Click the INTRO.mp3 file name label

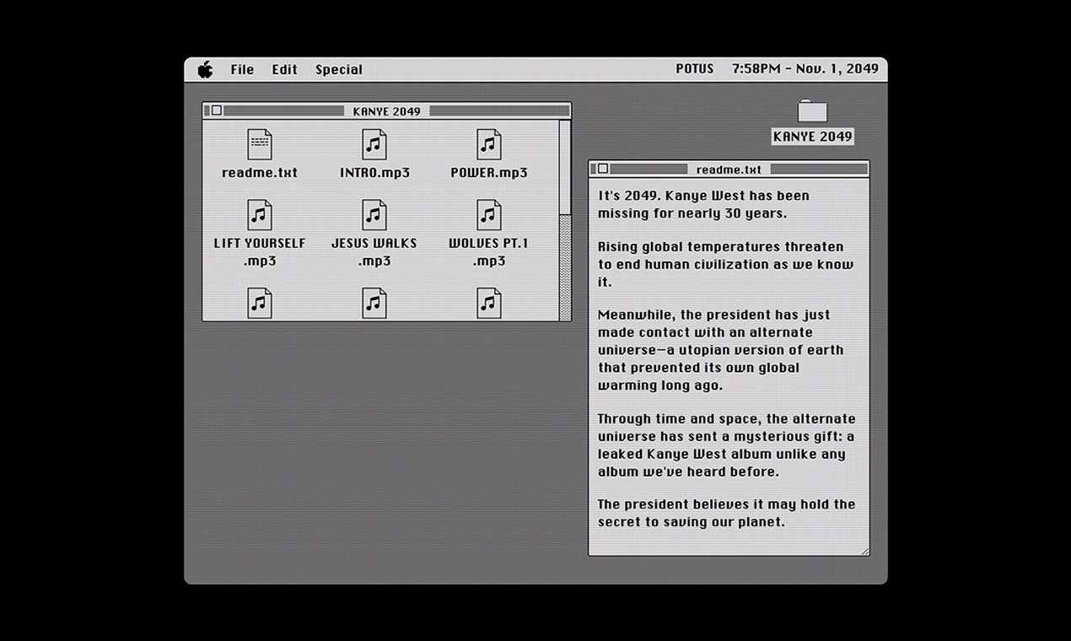(x=374, y=172)
